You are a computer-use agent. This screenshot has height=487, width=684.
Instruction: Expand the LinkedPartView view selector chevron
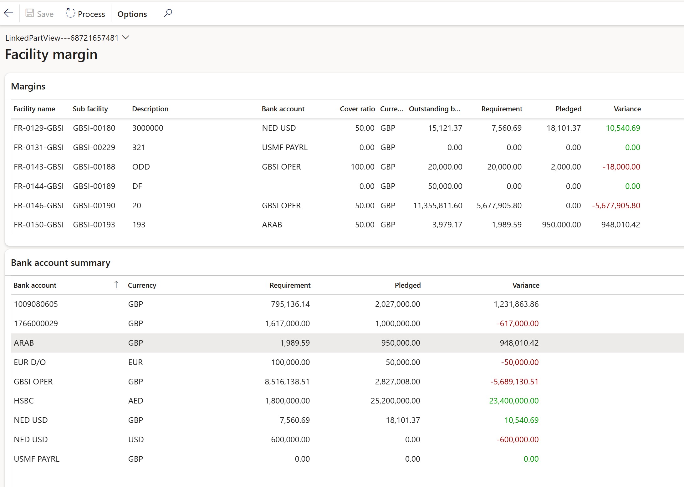coord(126,38)
